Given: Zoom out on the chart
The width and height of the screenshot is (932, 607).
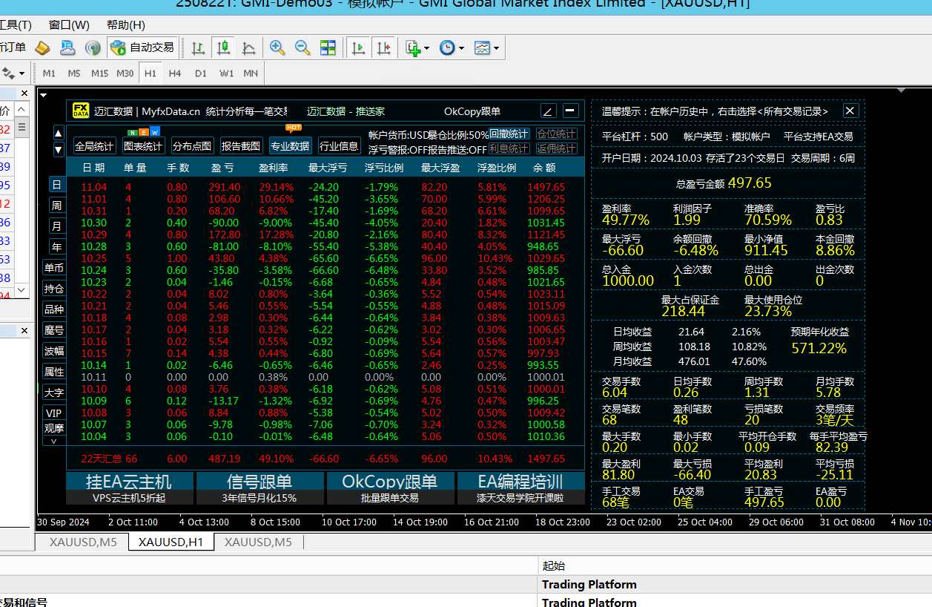Looking at the screenshot, I should point(303,48).
